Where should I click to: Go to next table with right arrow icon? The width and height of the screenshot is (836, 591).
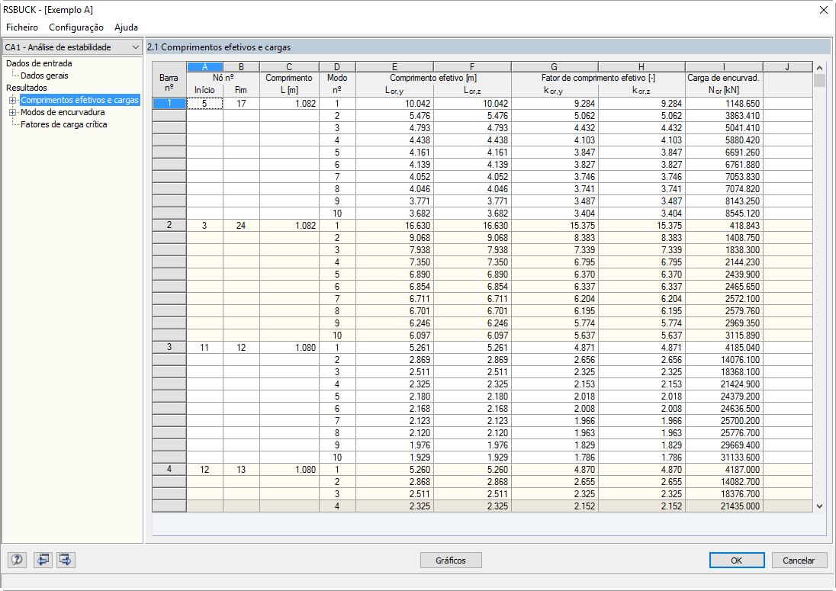click(66, 560)
